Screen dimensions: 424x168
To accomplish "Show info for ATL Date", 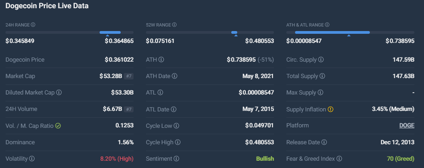I will 173,109.
